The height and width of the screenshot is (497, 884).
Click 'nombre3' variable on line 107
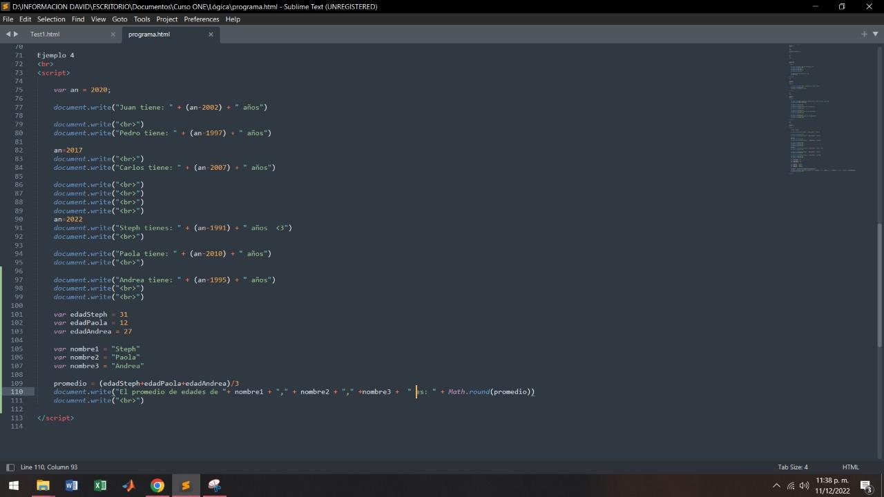84,366
